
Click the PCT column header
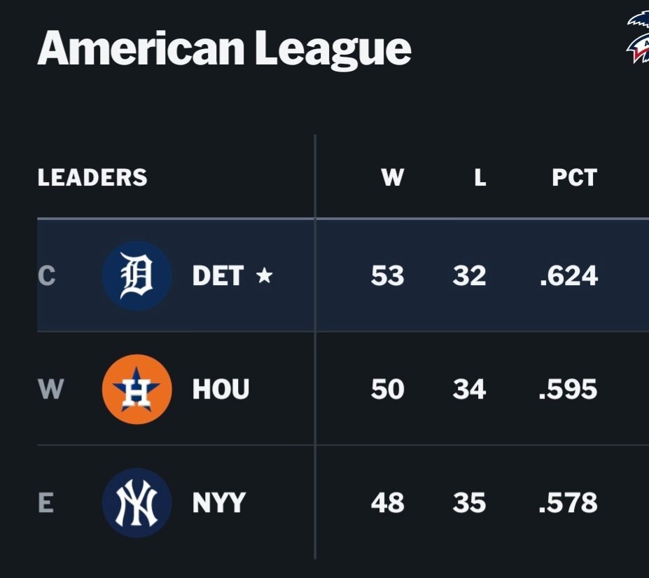pyautogui.click(x=575, y=177)
